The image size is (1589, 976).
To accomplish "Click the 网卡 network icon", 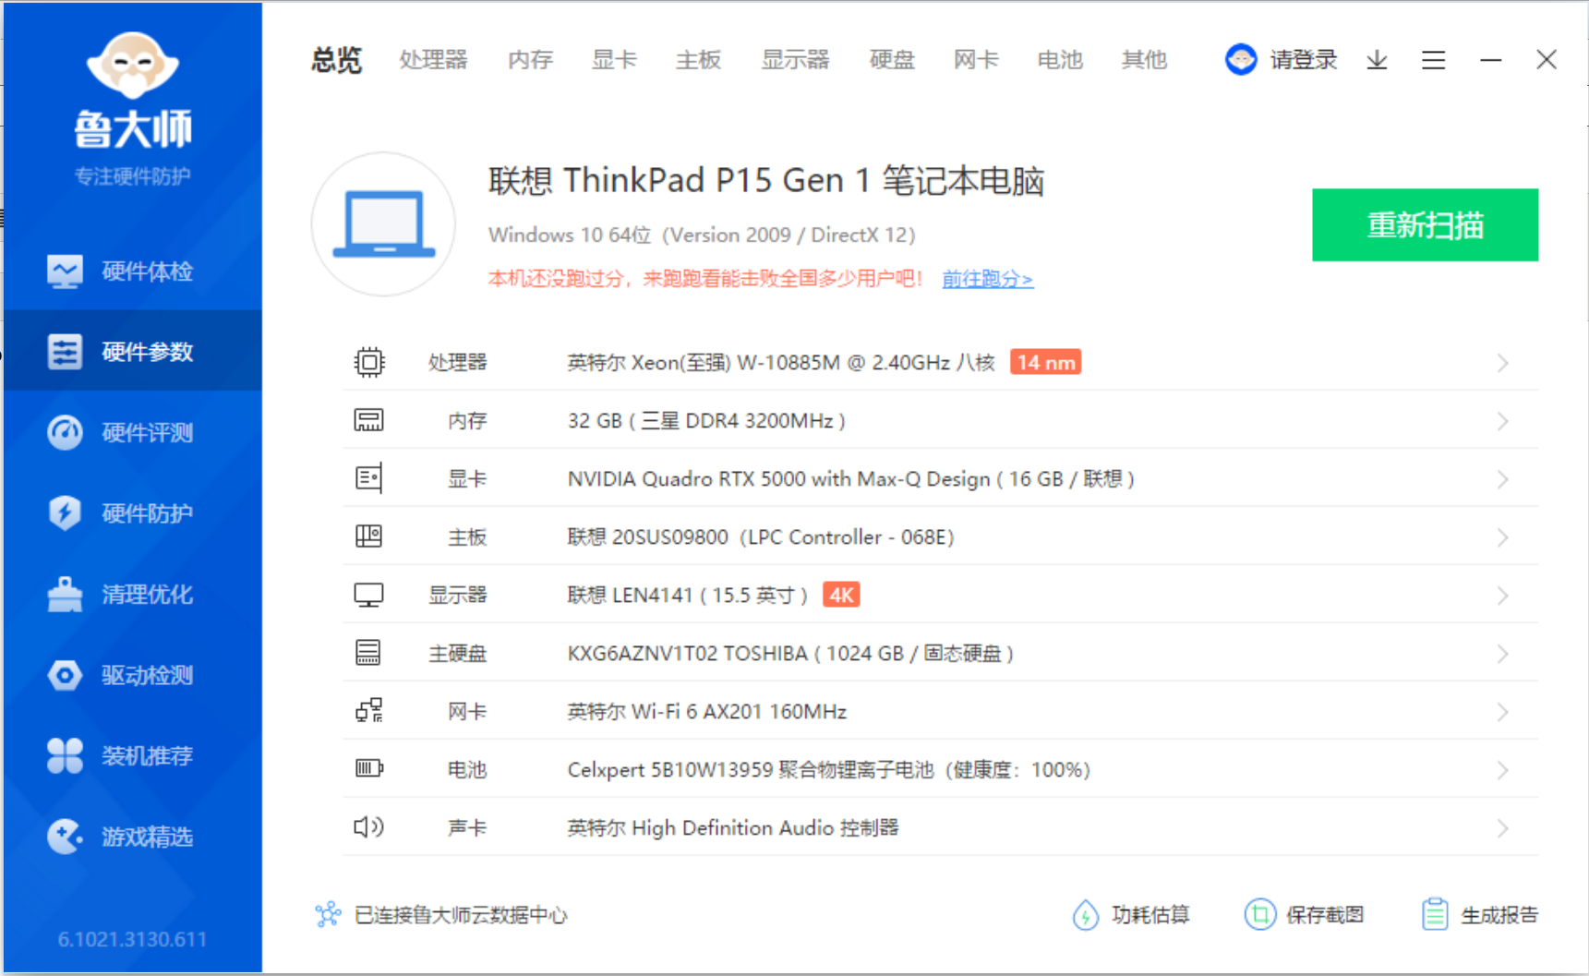I will click(x=369, y=711).
